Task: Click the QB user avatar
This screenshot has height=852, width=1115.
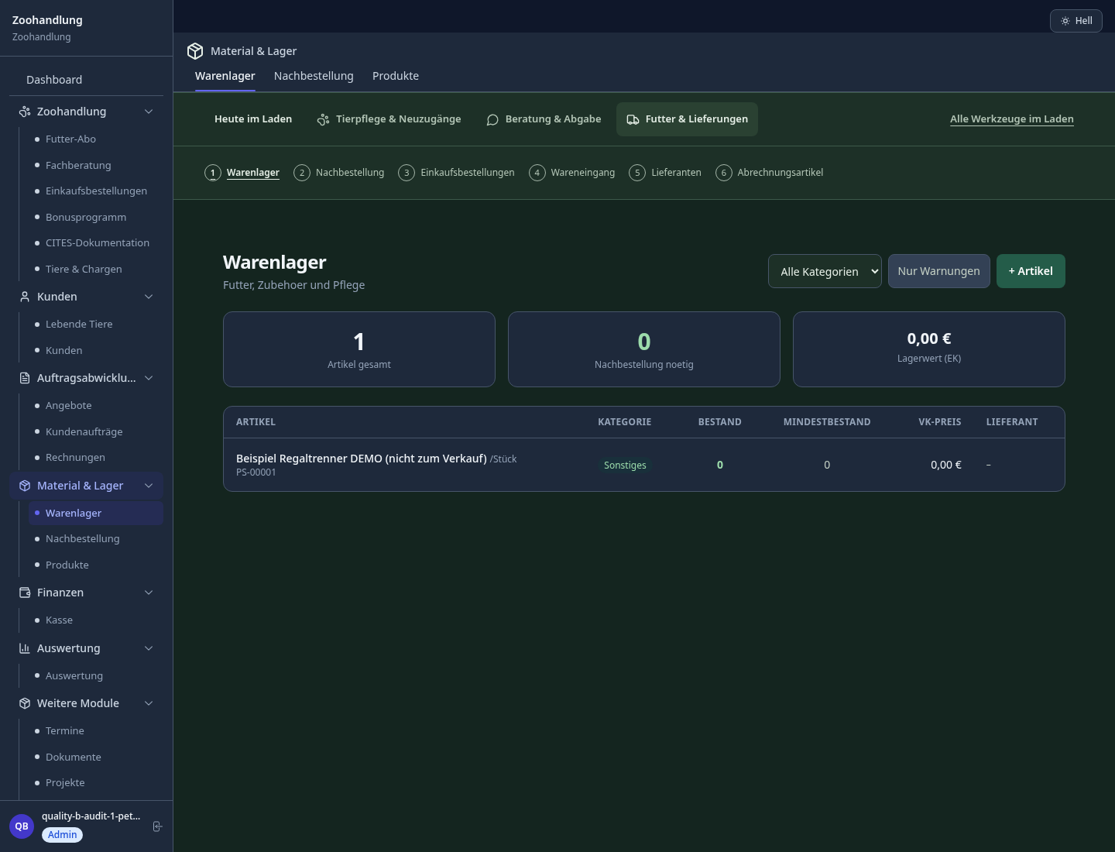Action: (22, 826)
